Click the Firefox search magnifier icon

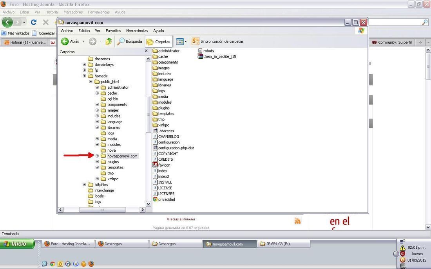425,22
